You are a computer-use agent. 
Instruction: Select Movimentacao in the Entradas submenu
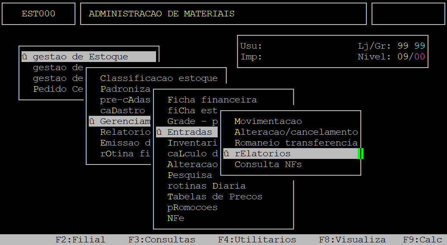click(268, 121)
